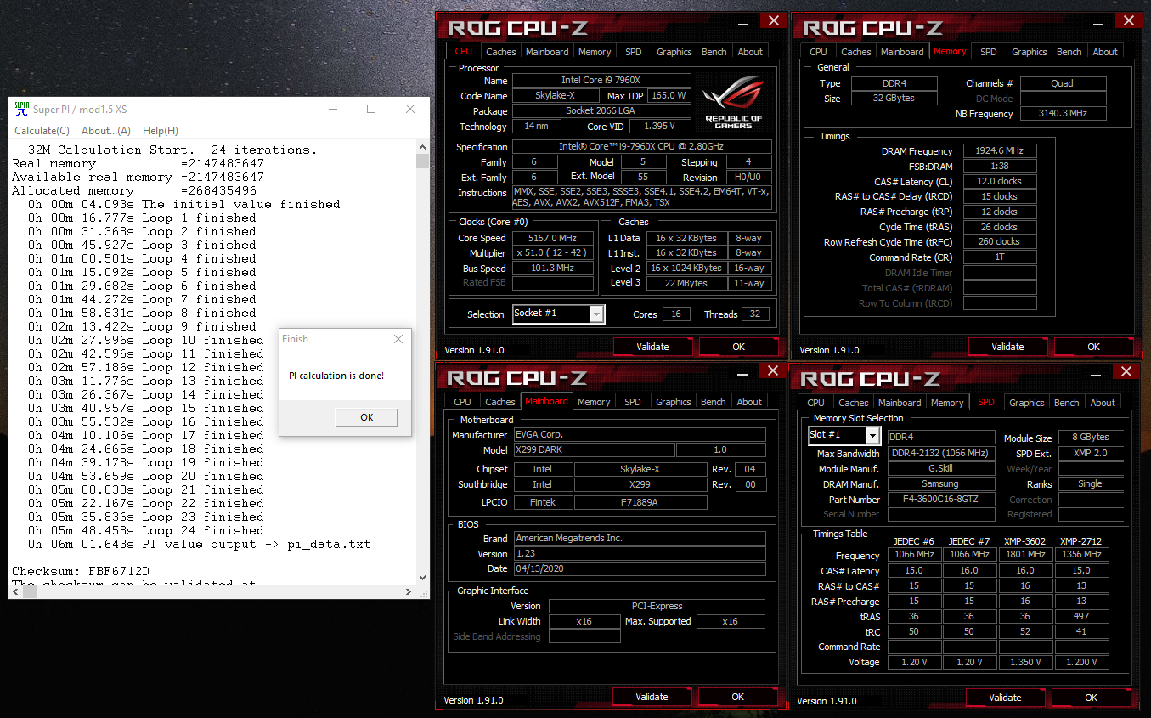1151x718 pixels.
Task: Click Validate in SPD tab window
Action: 1005,698
